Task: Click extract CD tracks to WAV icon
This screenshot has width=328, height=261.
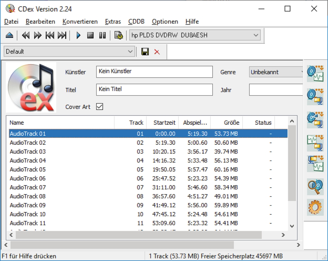Action: (x=315, y=73)
